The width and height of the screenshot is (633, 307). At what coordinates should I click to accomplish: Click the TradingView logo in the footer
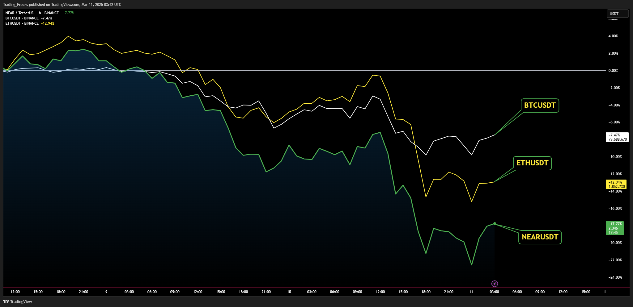(18, 301)
